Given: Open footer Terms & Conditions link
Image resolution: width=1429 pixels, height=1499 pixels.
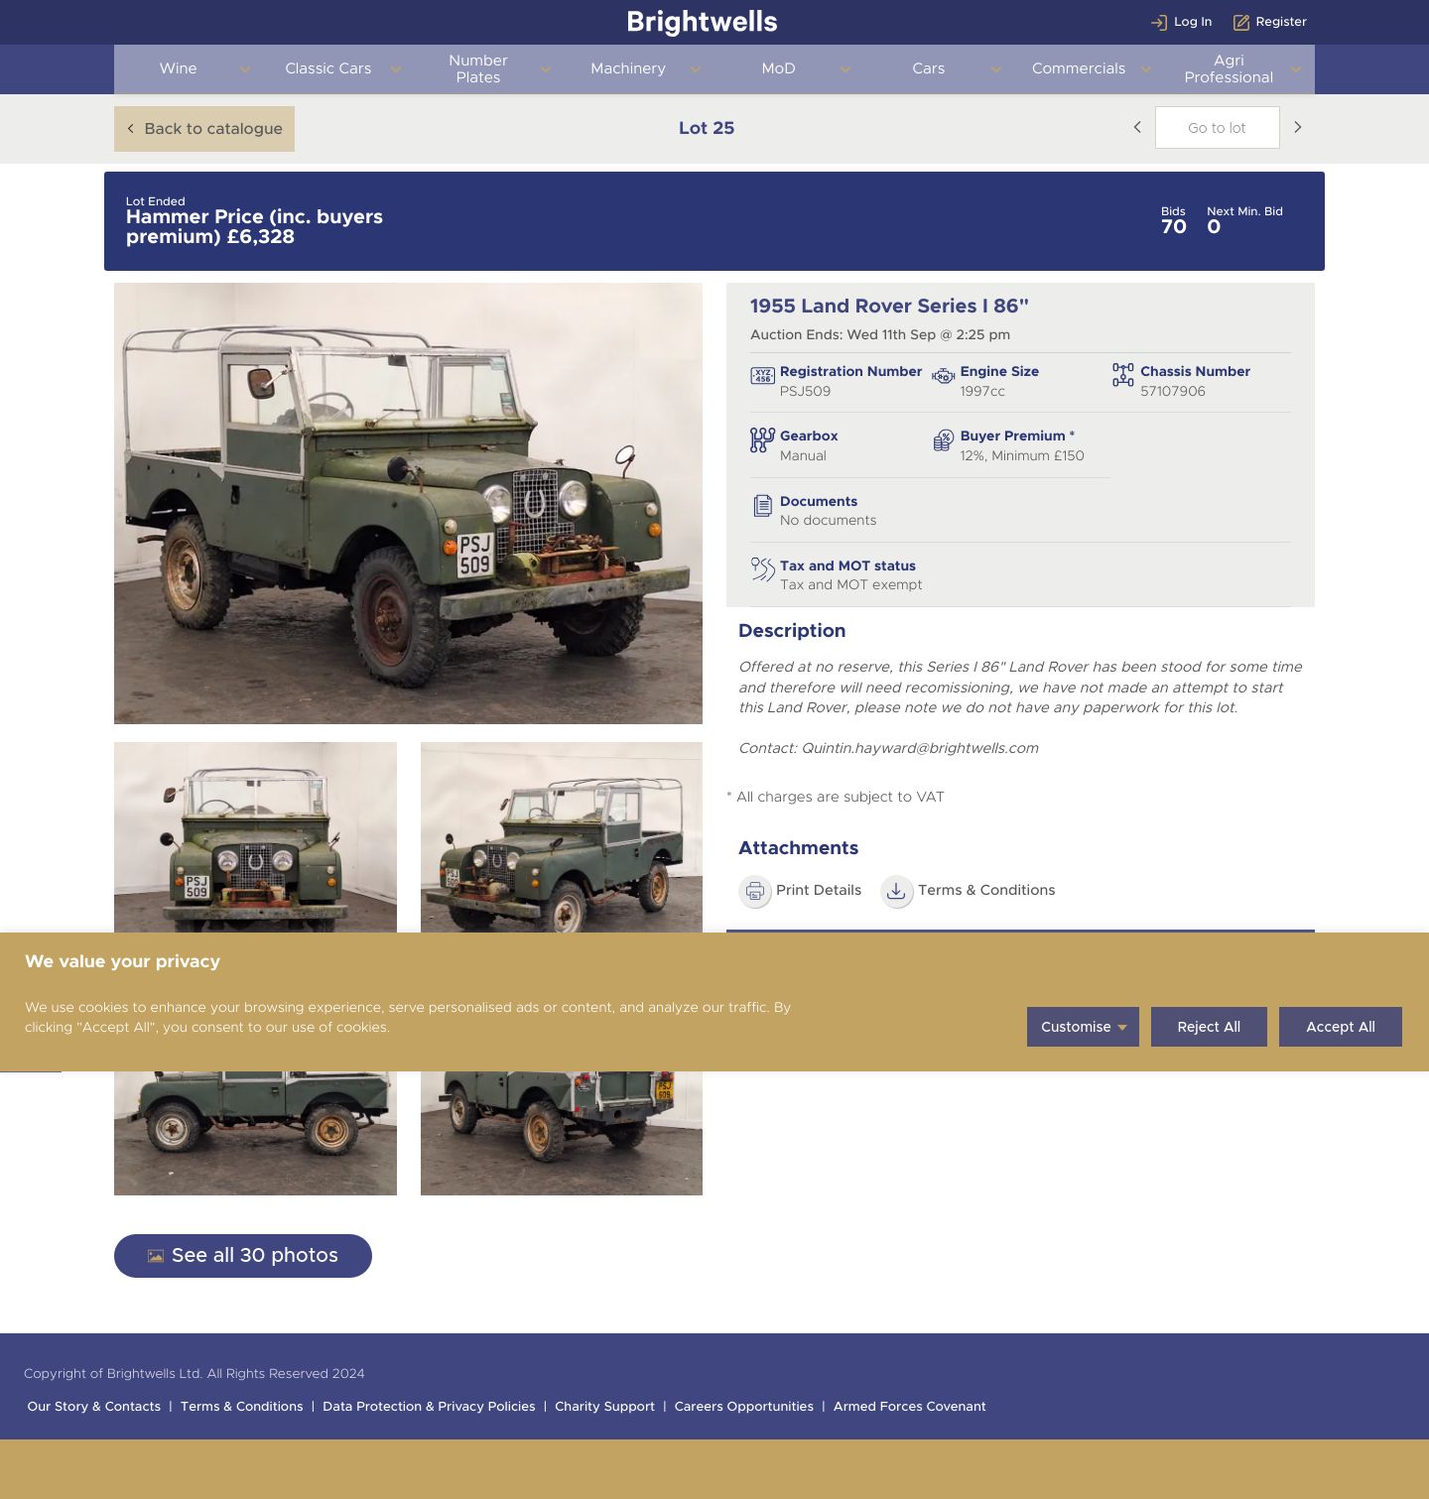Looking at the screenshot, I should coord(242,1407).
